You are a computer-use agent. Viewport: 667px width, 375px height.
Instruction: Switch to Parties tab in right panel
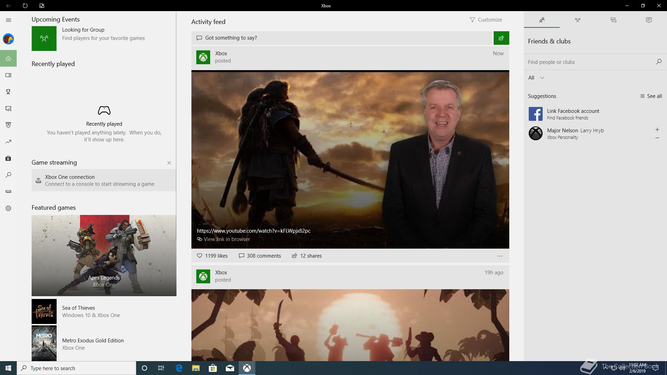point(577,20)
